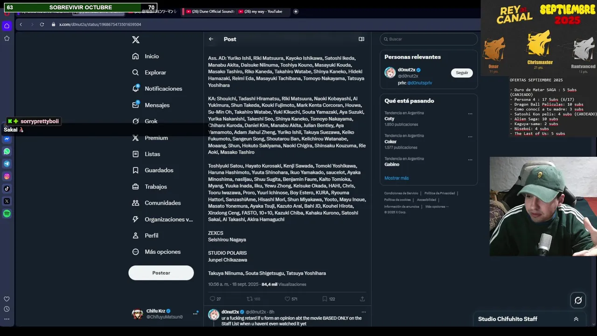Screen dimensions: 597x336
Task: Open the 84,4 mil Visualizaciones link
Action: click(x=284, y=284)
